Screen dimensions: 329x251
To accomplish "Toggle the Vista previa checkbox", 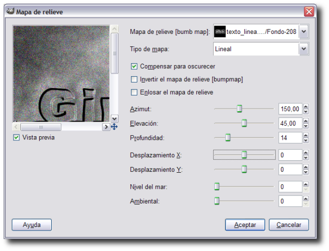I will 17,137.
